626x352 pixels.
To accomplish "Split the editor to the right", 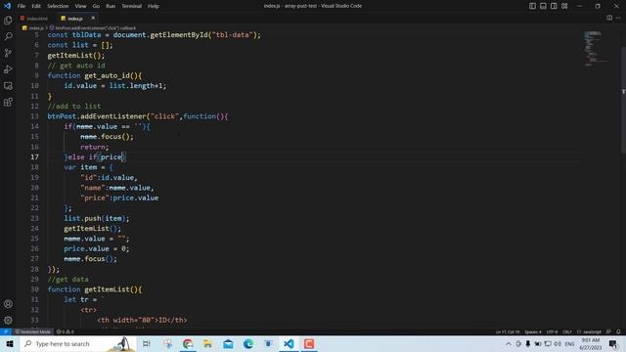I will click(609, 18).
